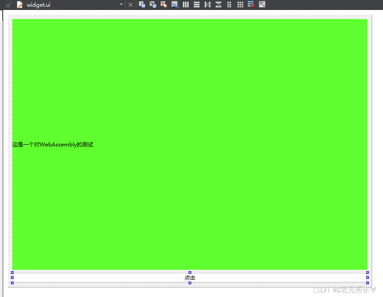
Task: Click top-center resize handle of 点击 button
Action: point(190,273)
